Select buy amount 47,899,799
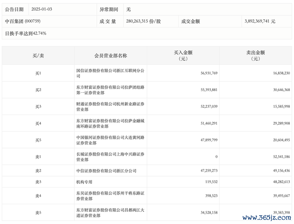Image resolution: width=294 pixels, height=224 pixels. (x=209, y=140)
